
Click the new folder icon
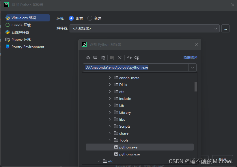pyautogui.click(x=112, y=58)
